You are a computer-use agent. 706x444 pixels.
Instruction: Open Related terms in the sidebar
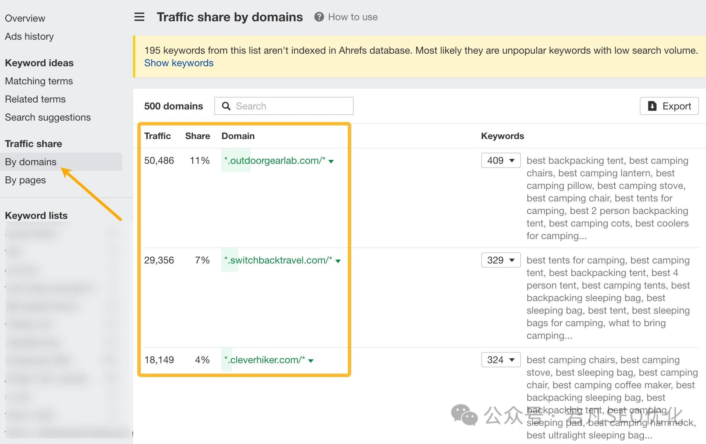pyautogui.click(x=35, y=99)
